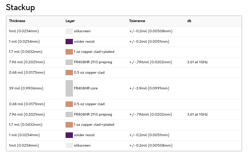Click the upper 3.61 at 1GHz dk value
Screen dimensions: 250x156
[197, 62]
